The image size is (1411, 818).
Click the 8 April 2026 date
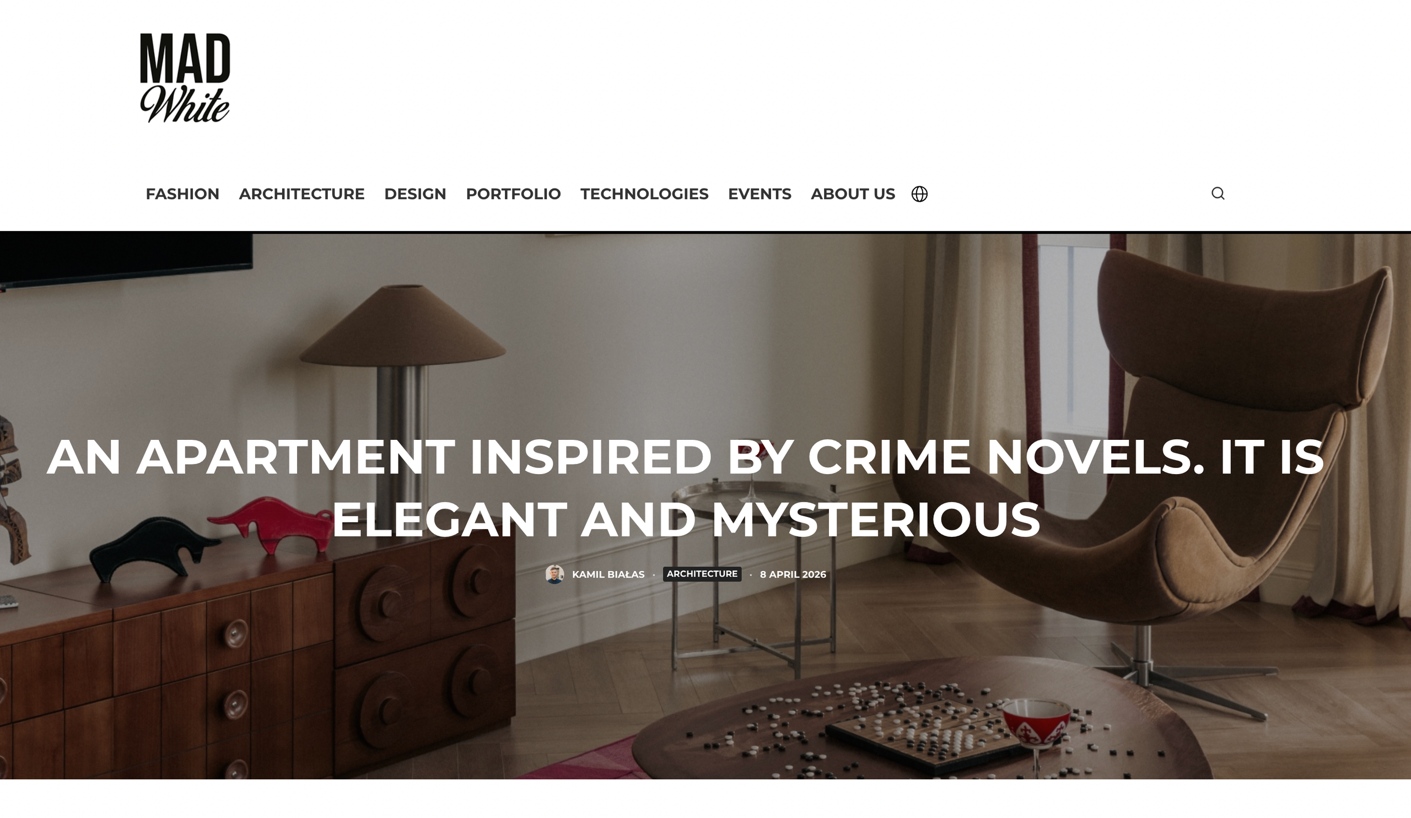[x=793, y=574]
